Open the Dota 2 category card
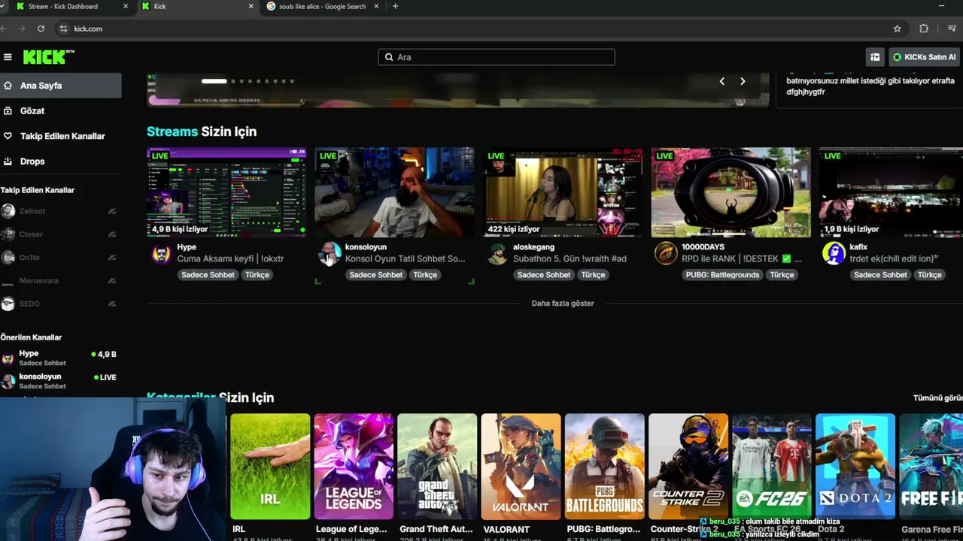The image size is (963, 541). tap(855, 466)
